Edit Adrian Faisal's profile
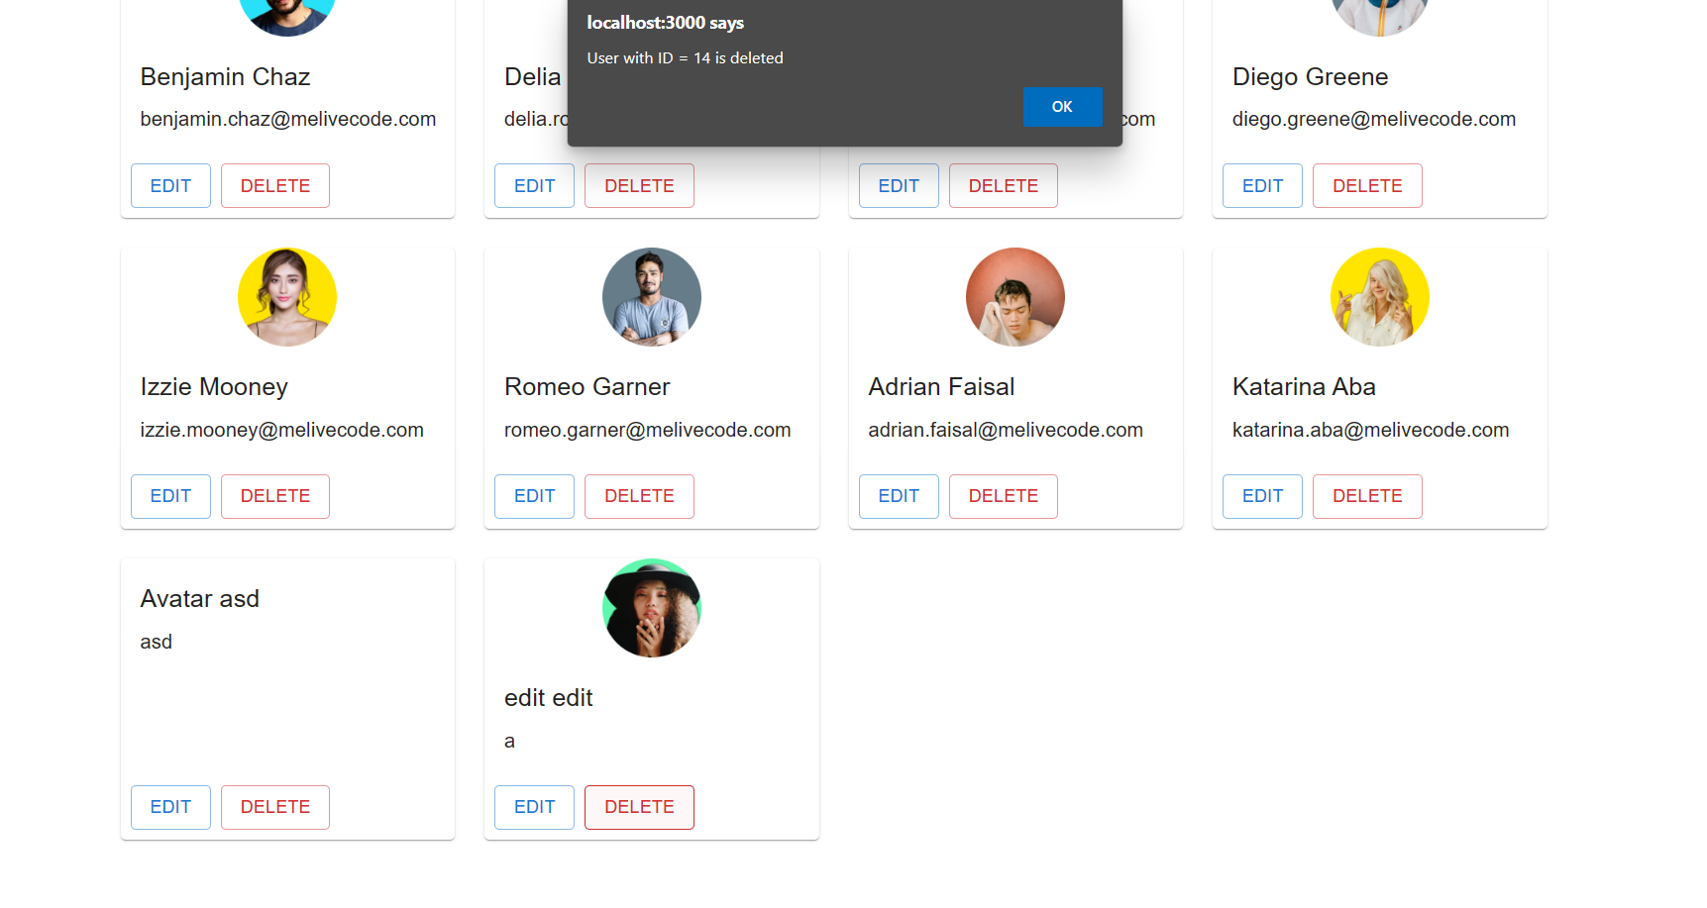 tap(899, 496)
